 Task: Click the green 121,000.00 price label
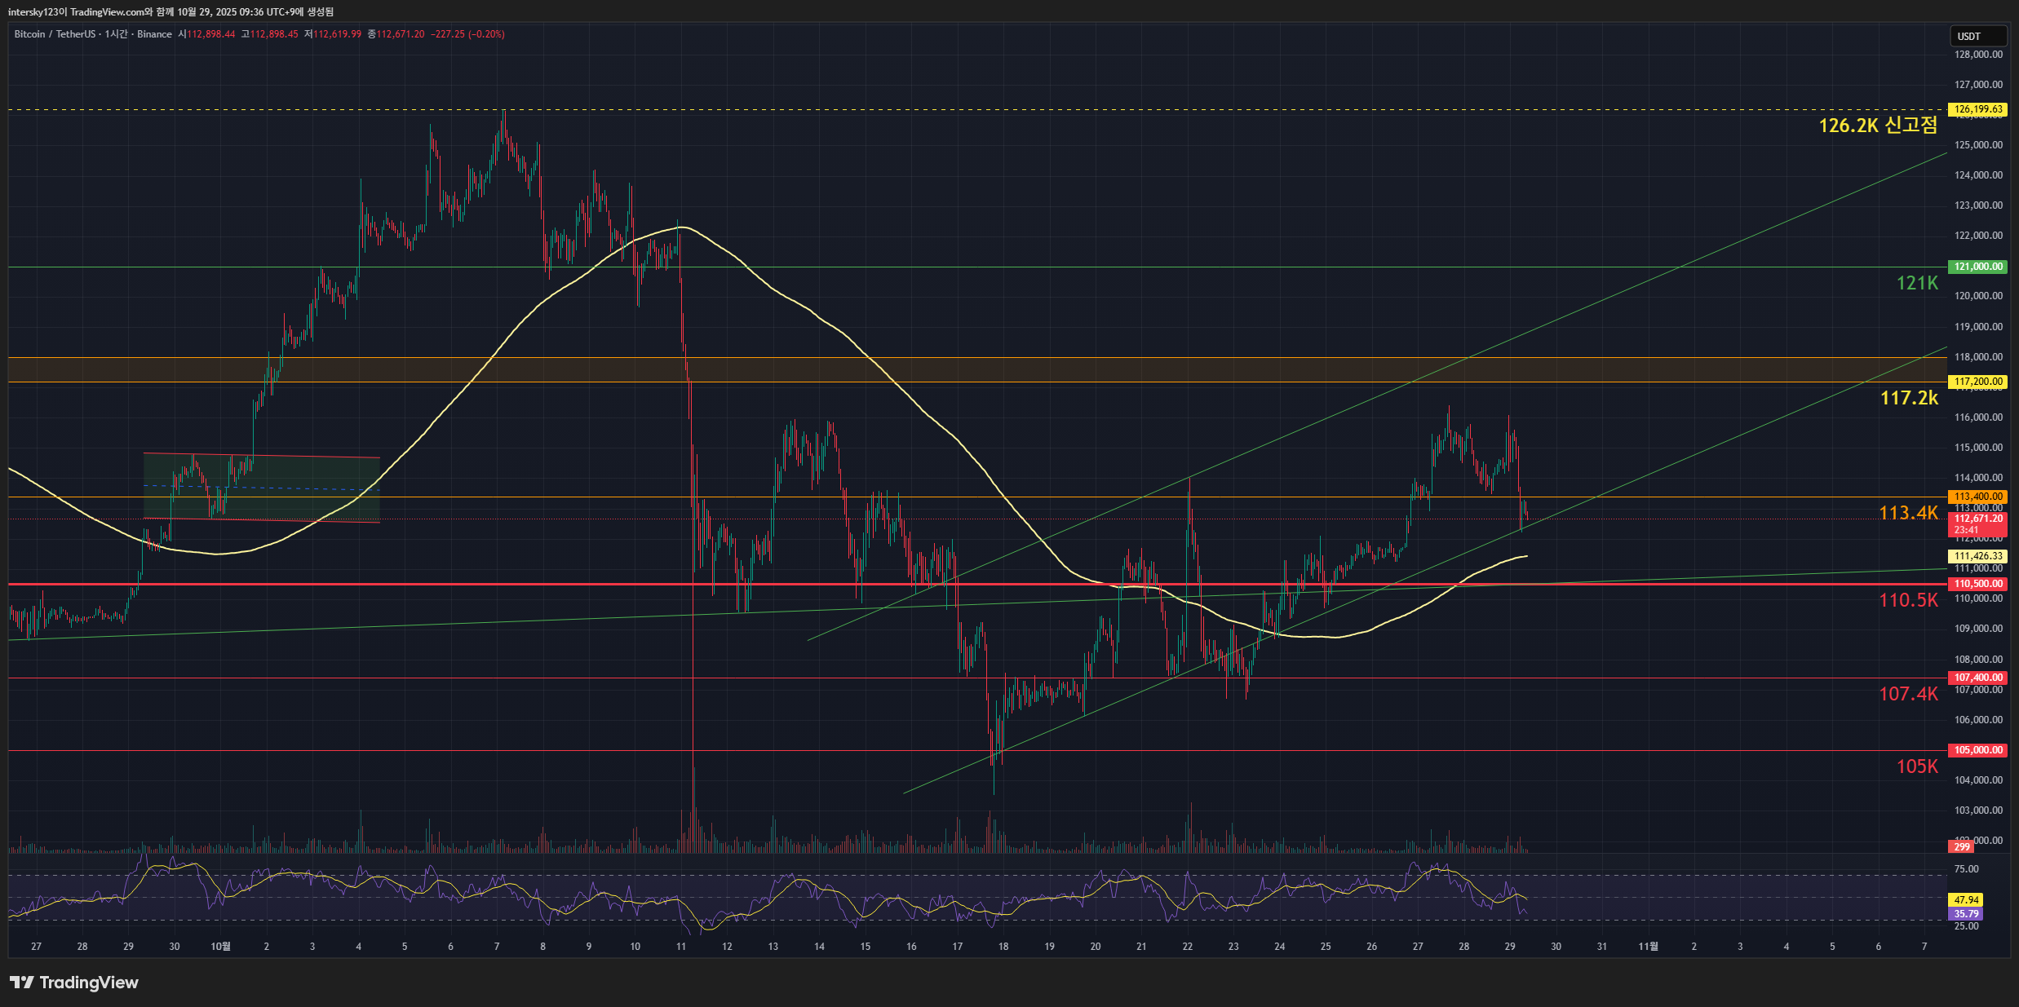tap(1977, 267)
